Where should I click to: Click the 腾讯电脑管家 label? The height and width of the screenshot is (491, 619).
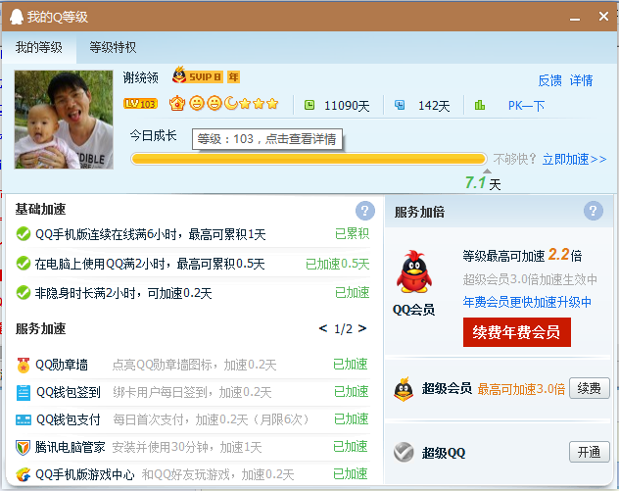point(71,447)
